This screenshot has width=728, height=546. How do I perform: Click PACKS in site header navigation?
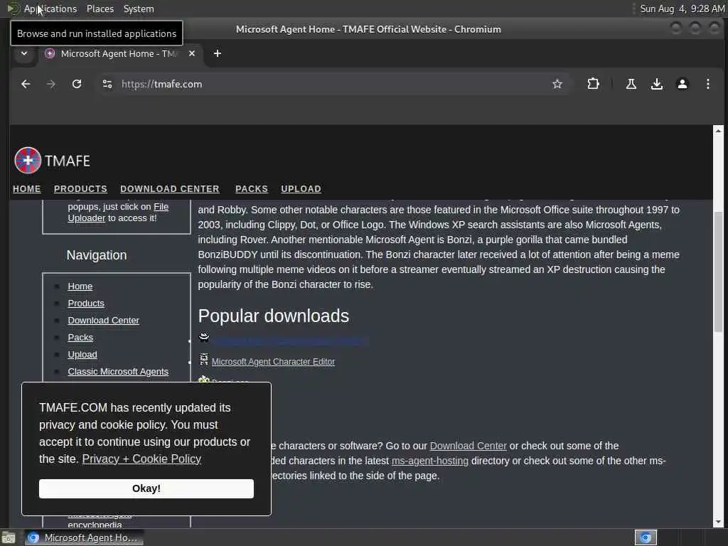click(252, 189)
